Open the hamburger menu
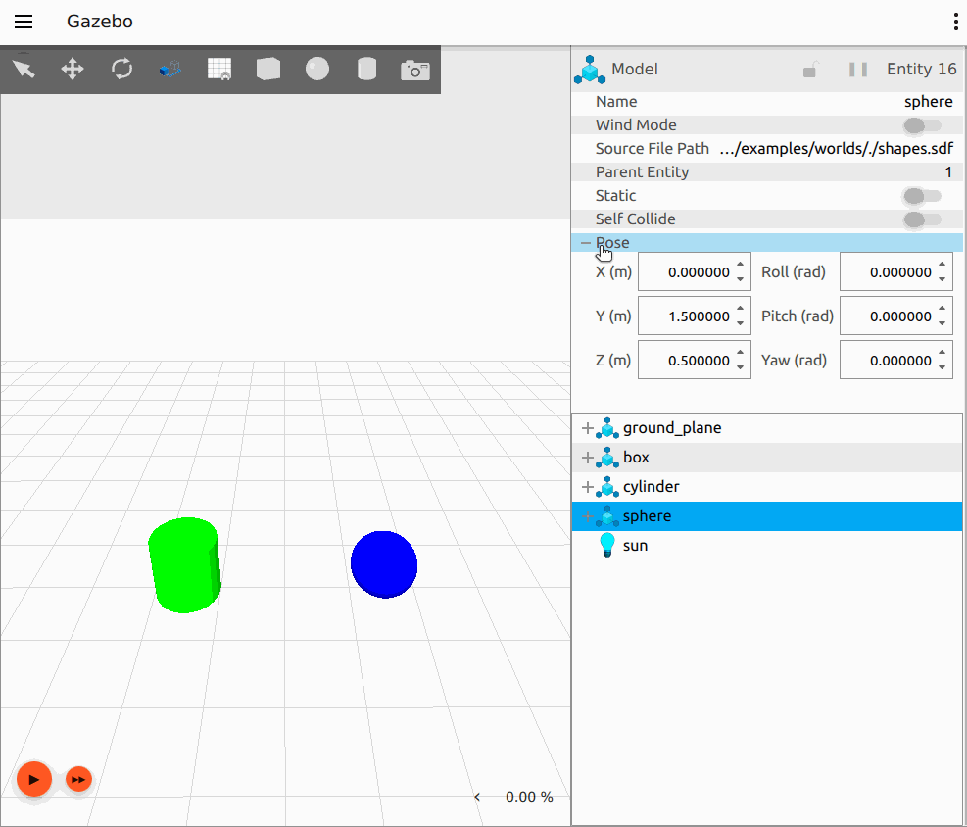This screenshot has height=827, width=967. pos(24,22)
